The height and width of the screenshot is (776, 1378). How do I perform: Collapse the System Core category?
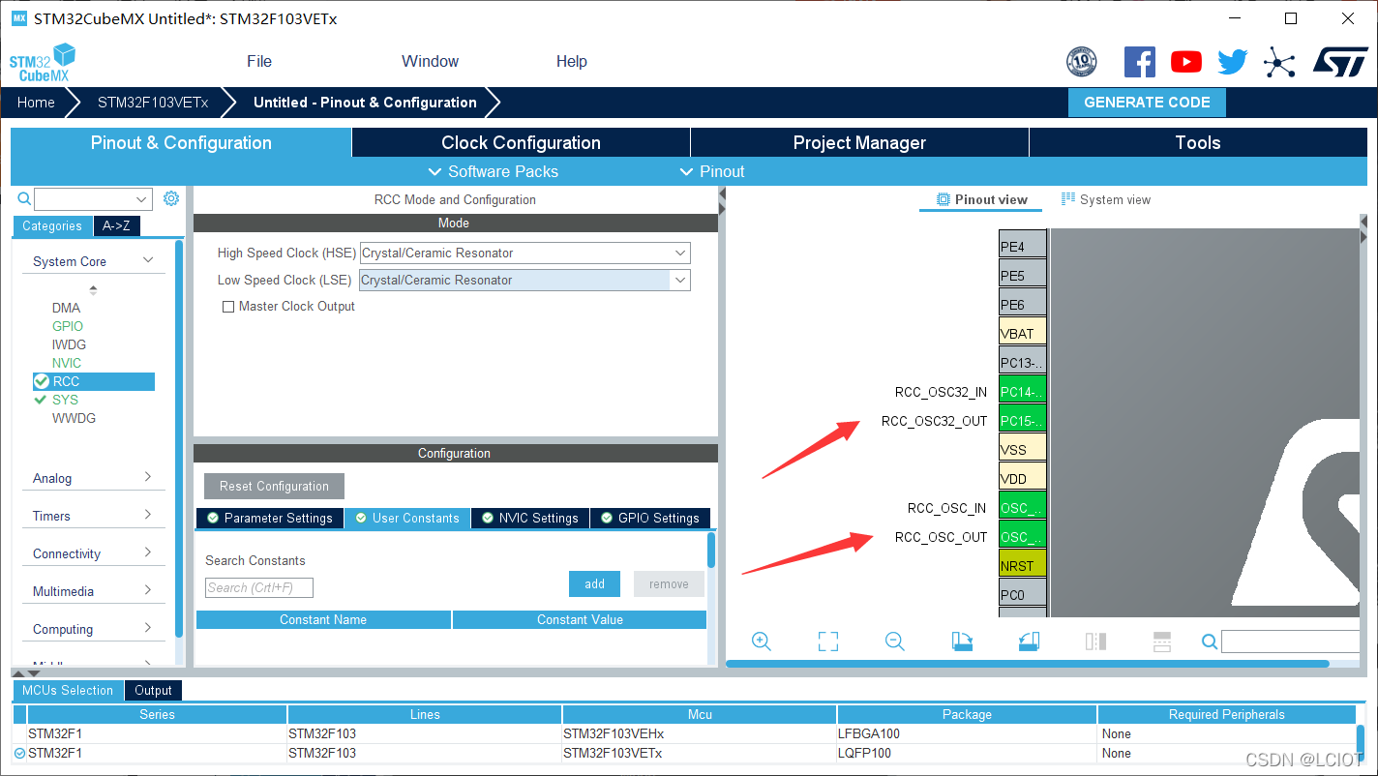(148, 260)
